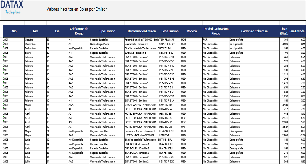
Task: Click the 'SWA-TD-EU' series cell
Action: (x=165, y=105)
